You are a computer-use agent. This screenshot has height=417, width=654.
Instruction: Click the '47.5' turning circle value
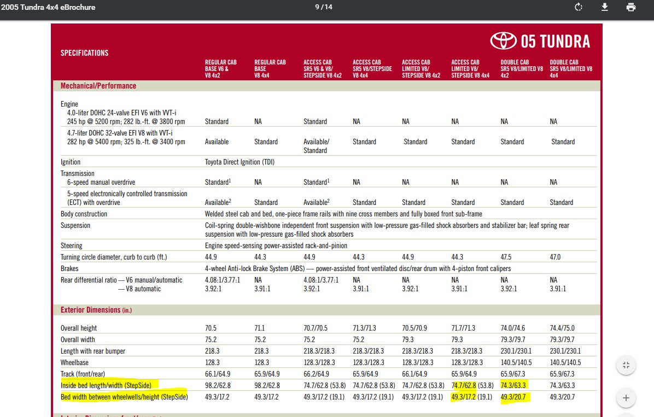(x=506, y=257)
